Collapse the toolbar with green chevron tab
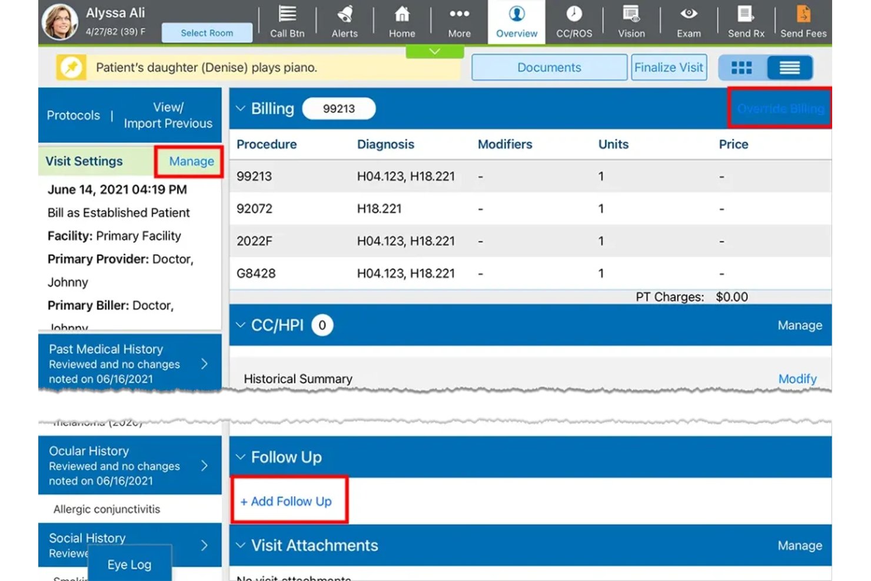This screenshot has height=581, width=871. (x=434, y=52)
